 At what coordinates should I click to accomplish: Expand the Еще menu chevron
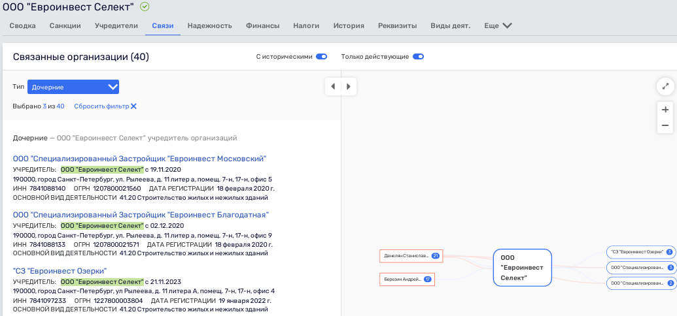tap(507, 26)
